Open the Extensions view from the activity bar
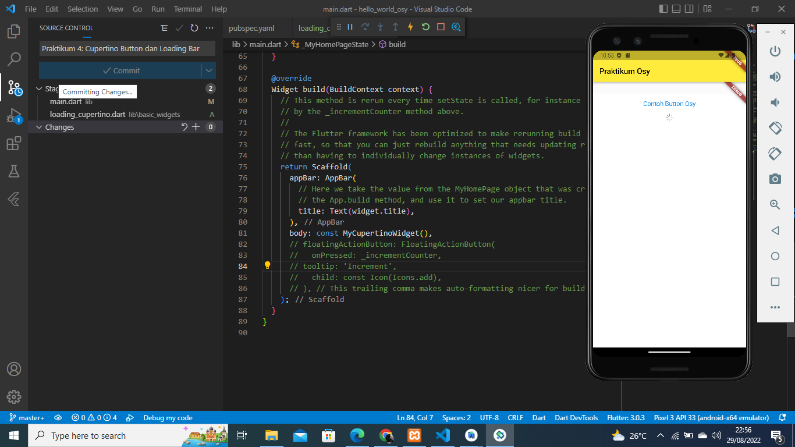 pos(13,143)
